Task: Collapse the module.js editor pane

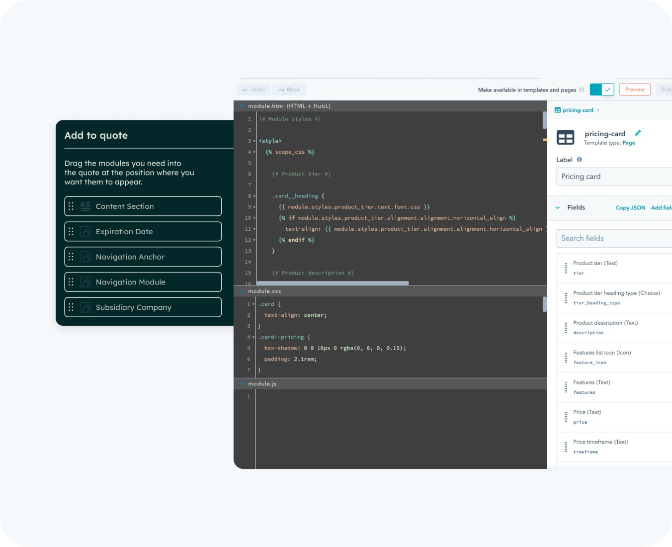Action: coord(242,384)
